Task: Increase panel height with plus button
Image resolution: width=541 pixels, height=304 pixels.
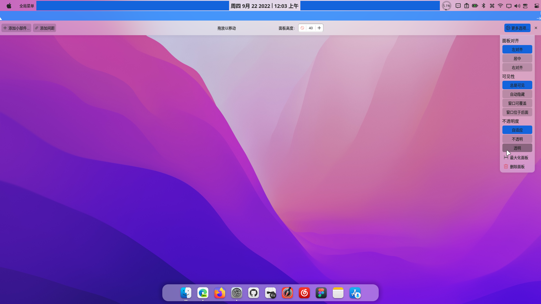Action: 319,28
